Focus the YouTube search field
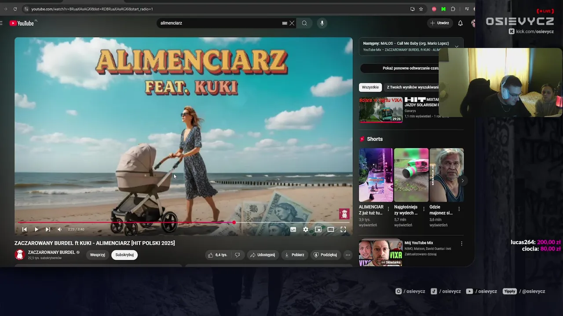Viewport: 563px width, 316px height. (220, 23)
